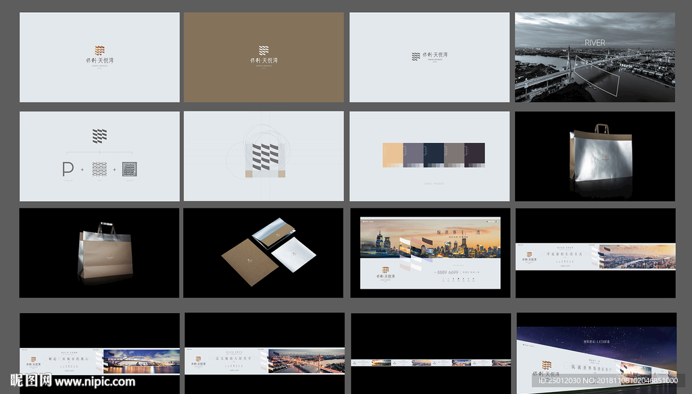Open the brown shopping bag mockup
Image resolution: width=692 pixels, height=394 pixels.
[x=99, y=253]
